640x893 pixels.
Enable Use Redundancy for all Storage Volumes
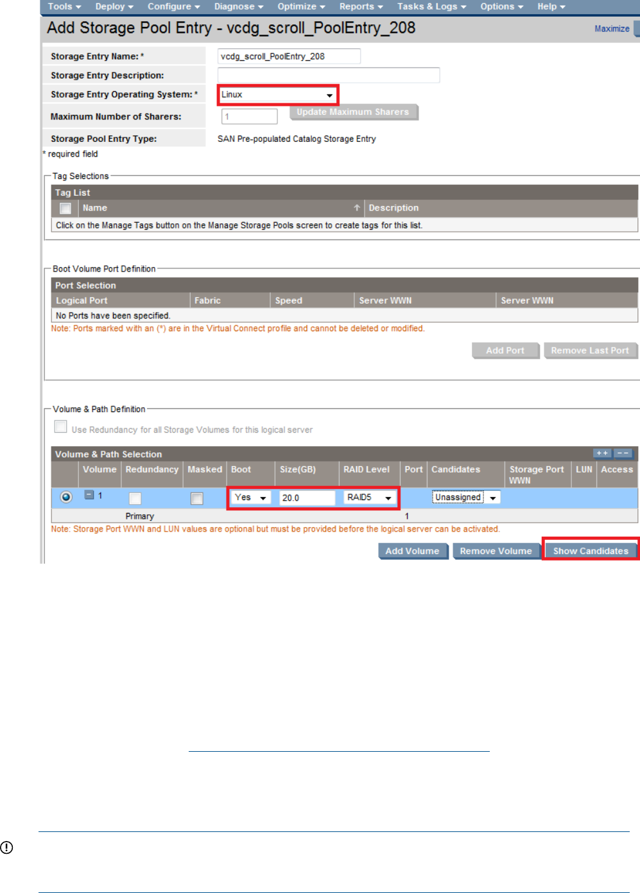coord(61,427)
